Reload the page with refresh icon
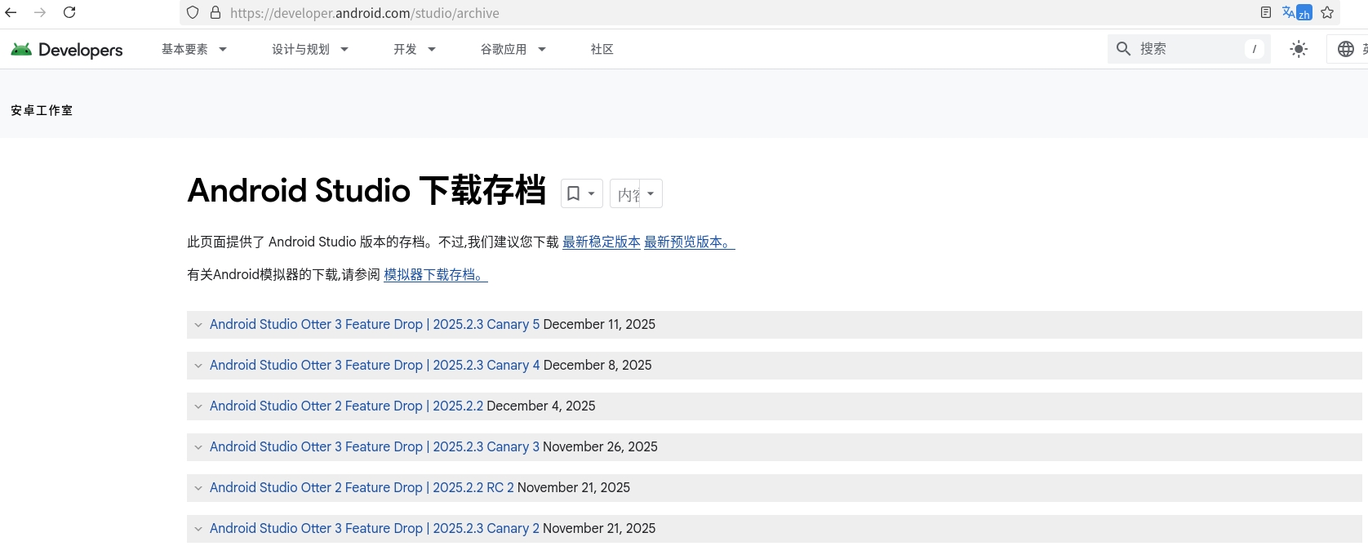 (69, 12)
